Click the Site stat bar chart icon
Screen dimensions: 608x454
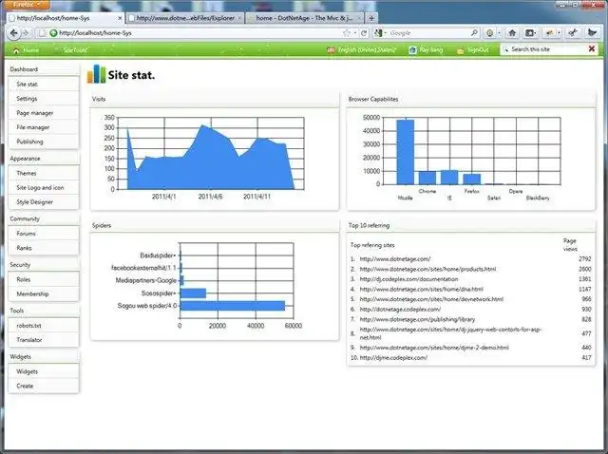click(x=96, y=74)
